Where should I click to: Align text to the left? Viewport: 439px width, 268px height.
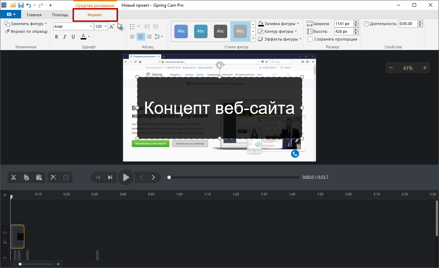point(132,37)
